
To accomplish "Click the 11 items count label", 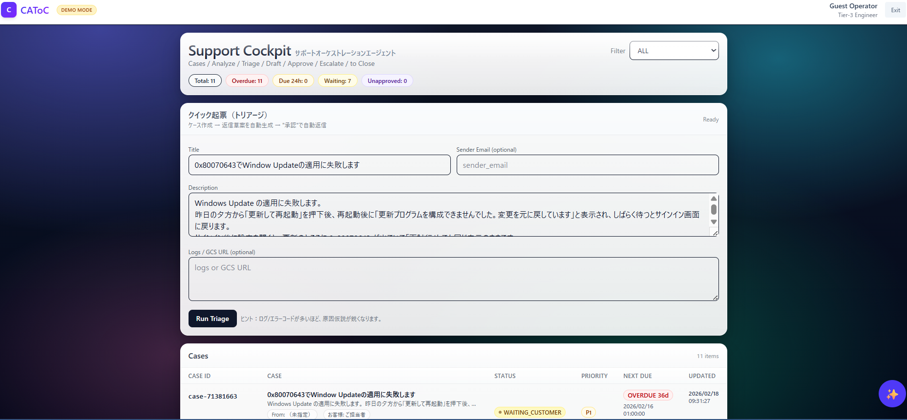I will pyautogui.click(x=708, y=356).
